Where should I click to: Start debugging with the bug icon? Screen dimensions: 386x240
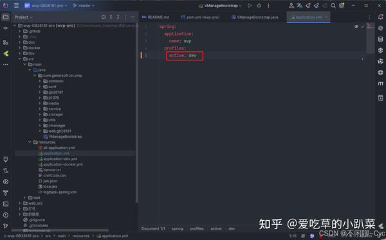(259, 5)
